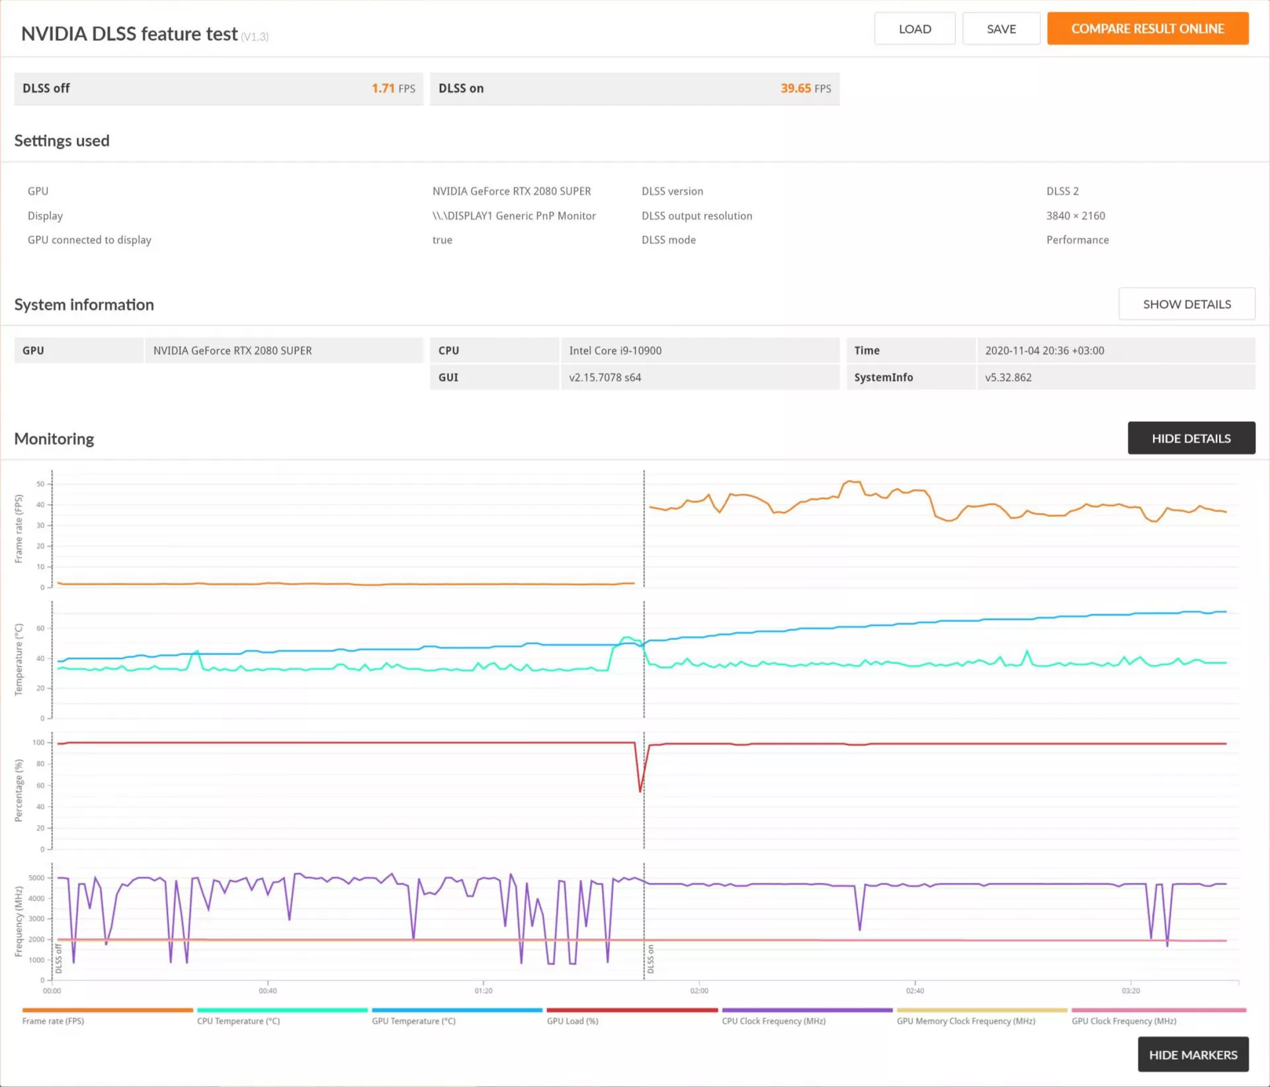Click the 2020-11-04 20:36 +03:00 time cell
Viewport: 1270px width, 1087px height.
1116,350
